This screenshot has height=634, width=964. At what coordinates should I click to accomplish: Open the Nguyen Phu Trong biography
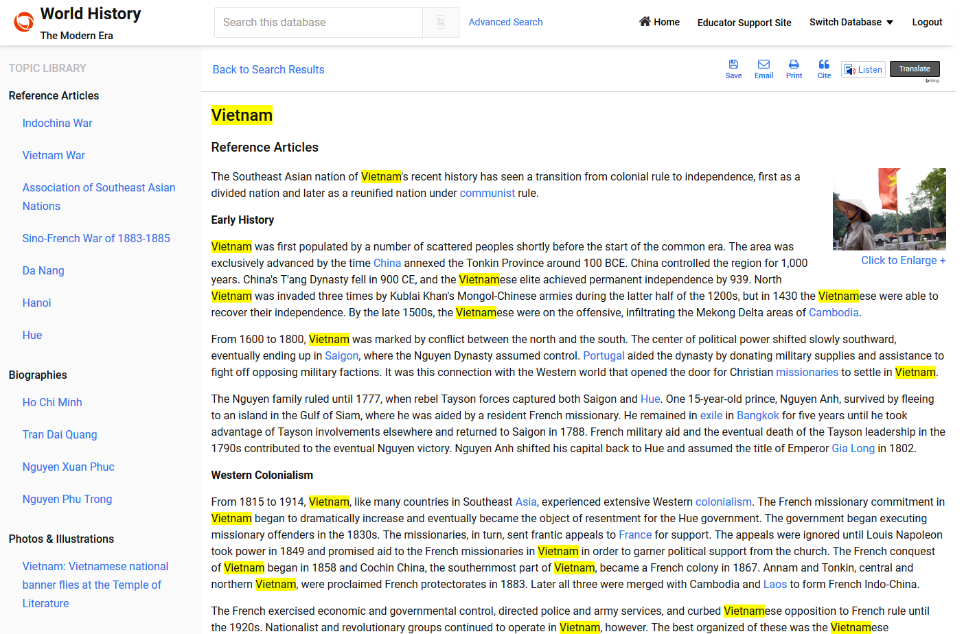(x=67, y=499)
